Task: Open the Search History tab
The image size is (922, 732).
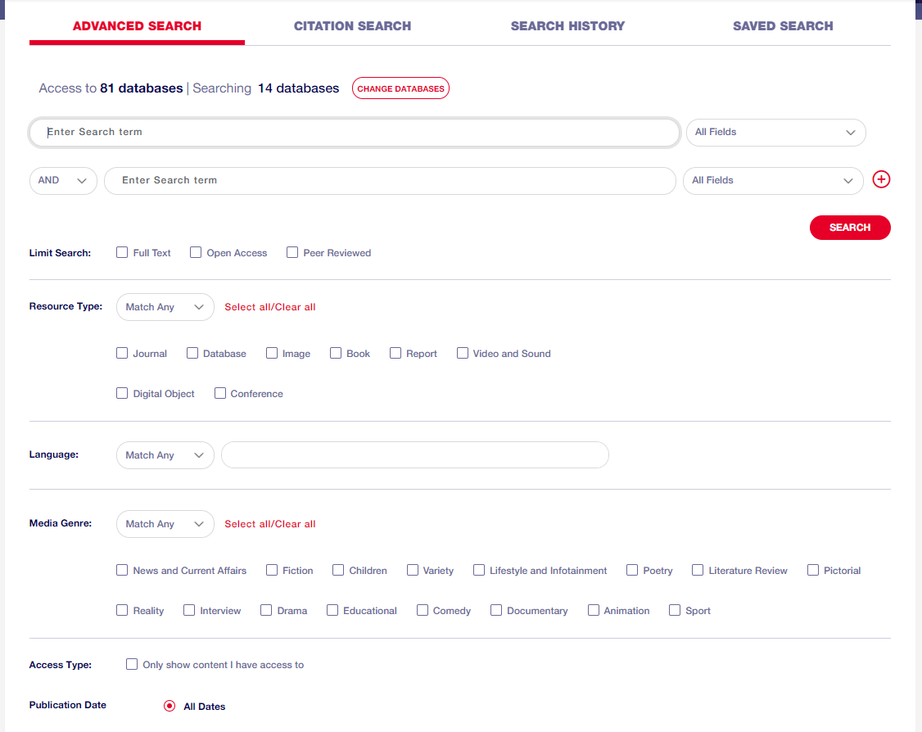Action: [567, 26]
